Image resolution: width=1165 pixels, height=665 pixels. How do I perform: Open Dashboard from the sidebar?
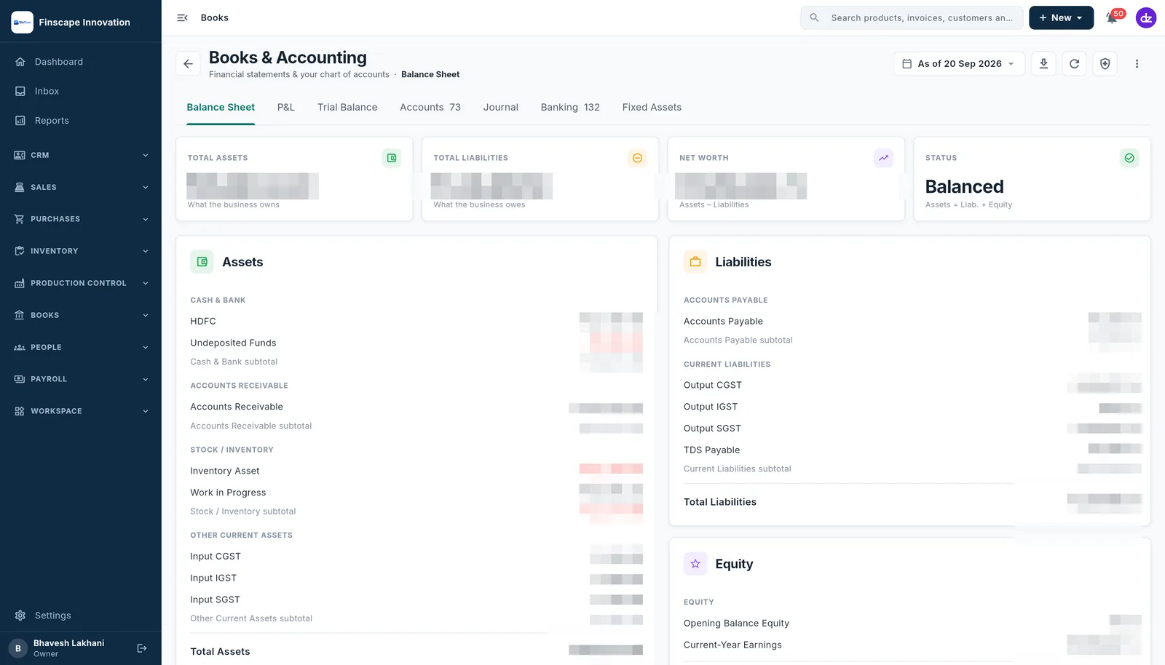[x=80, y=62]
